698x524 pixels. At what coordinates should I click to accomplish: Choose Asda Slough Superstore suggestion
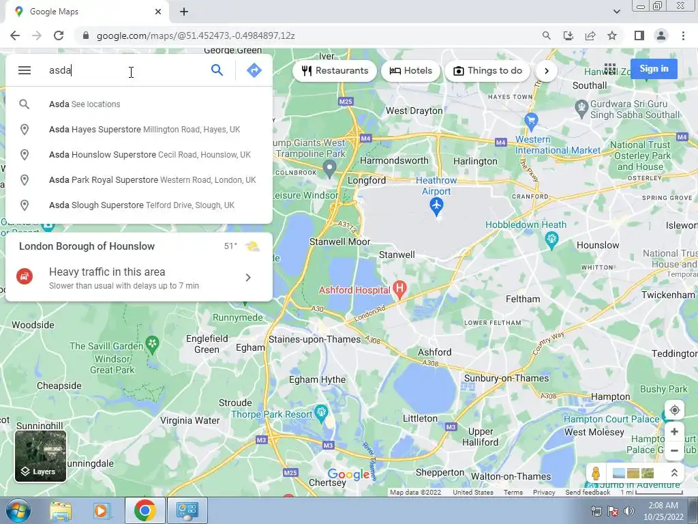pyautogui.click(x=139, y=205)
